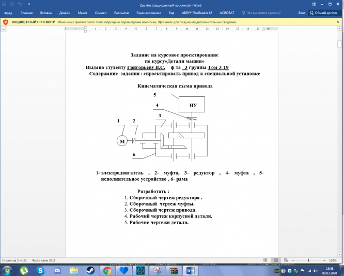Open the Рецензирование ribbon tab
The width and height of the screenshot is (344, 276).
coord(149,13)
